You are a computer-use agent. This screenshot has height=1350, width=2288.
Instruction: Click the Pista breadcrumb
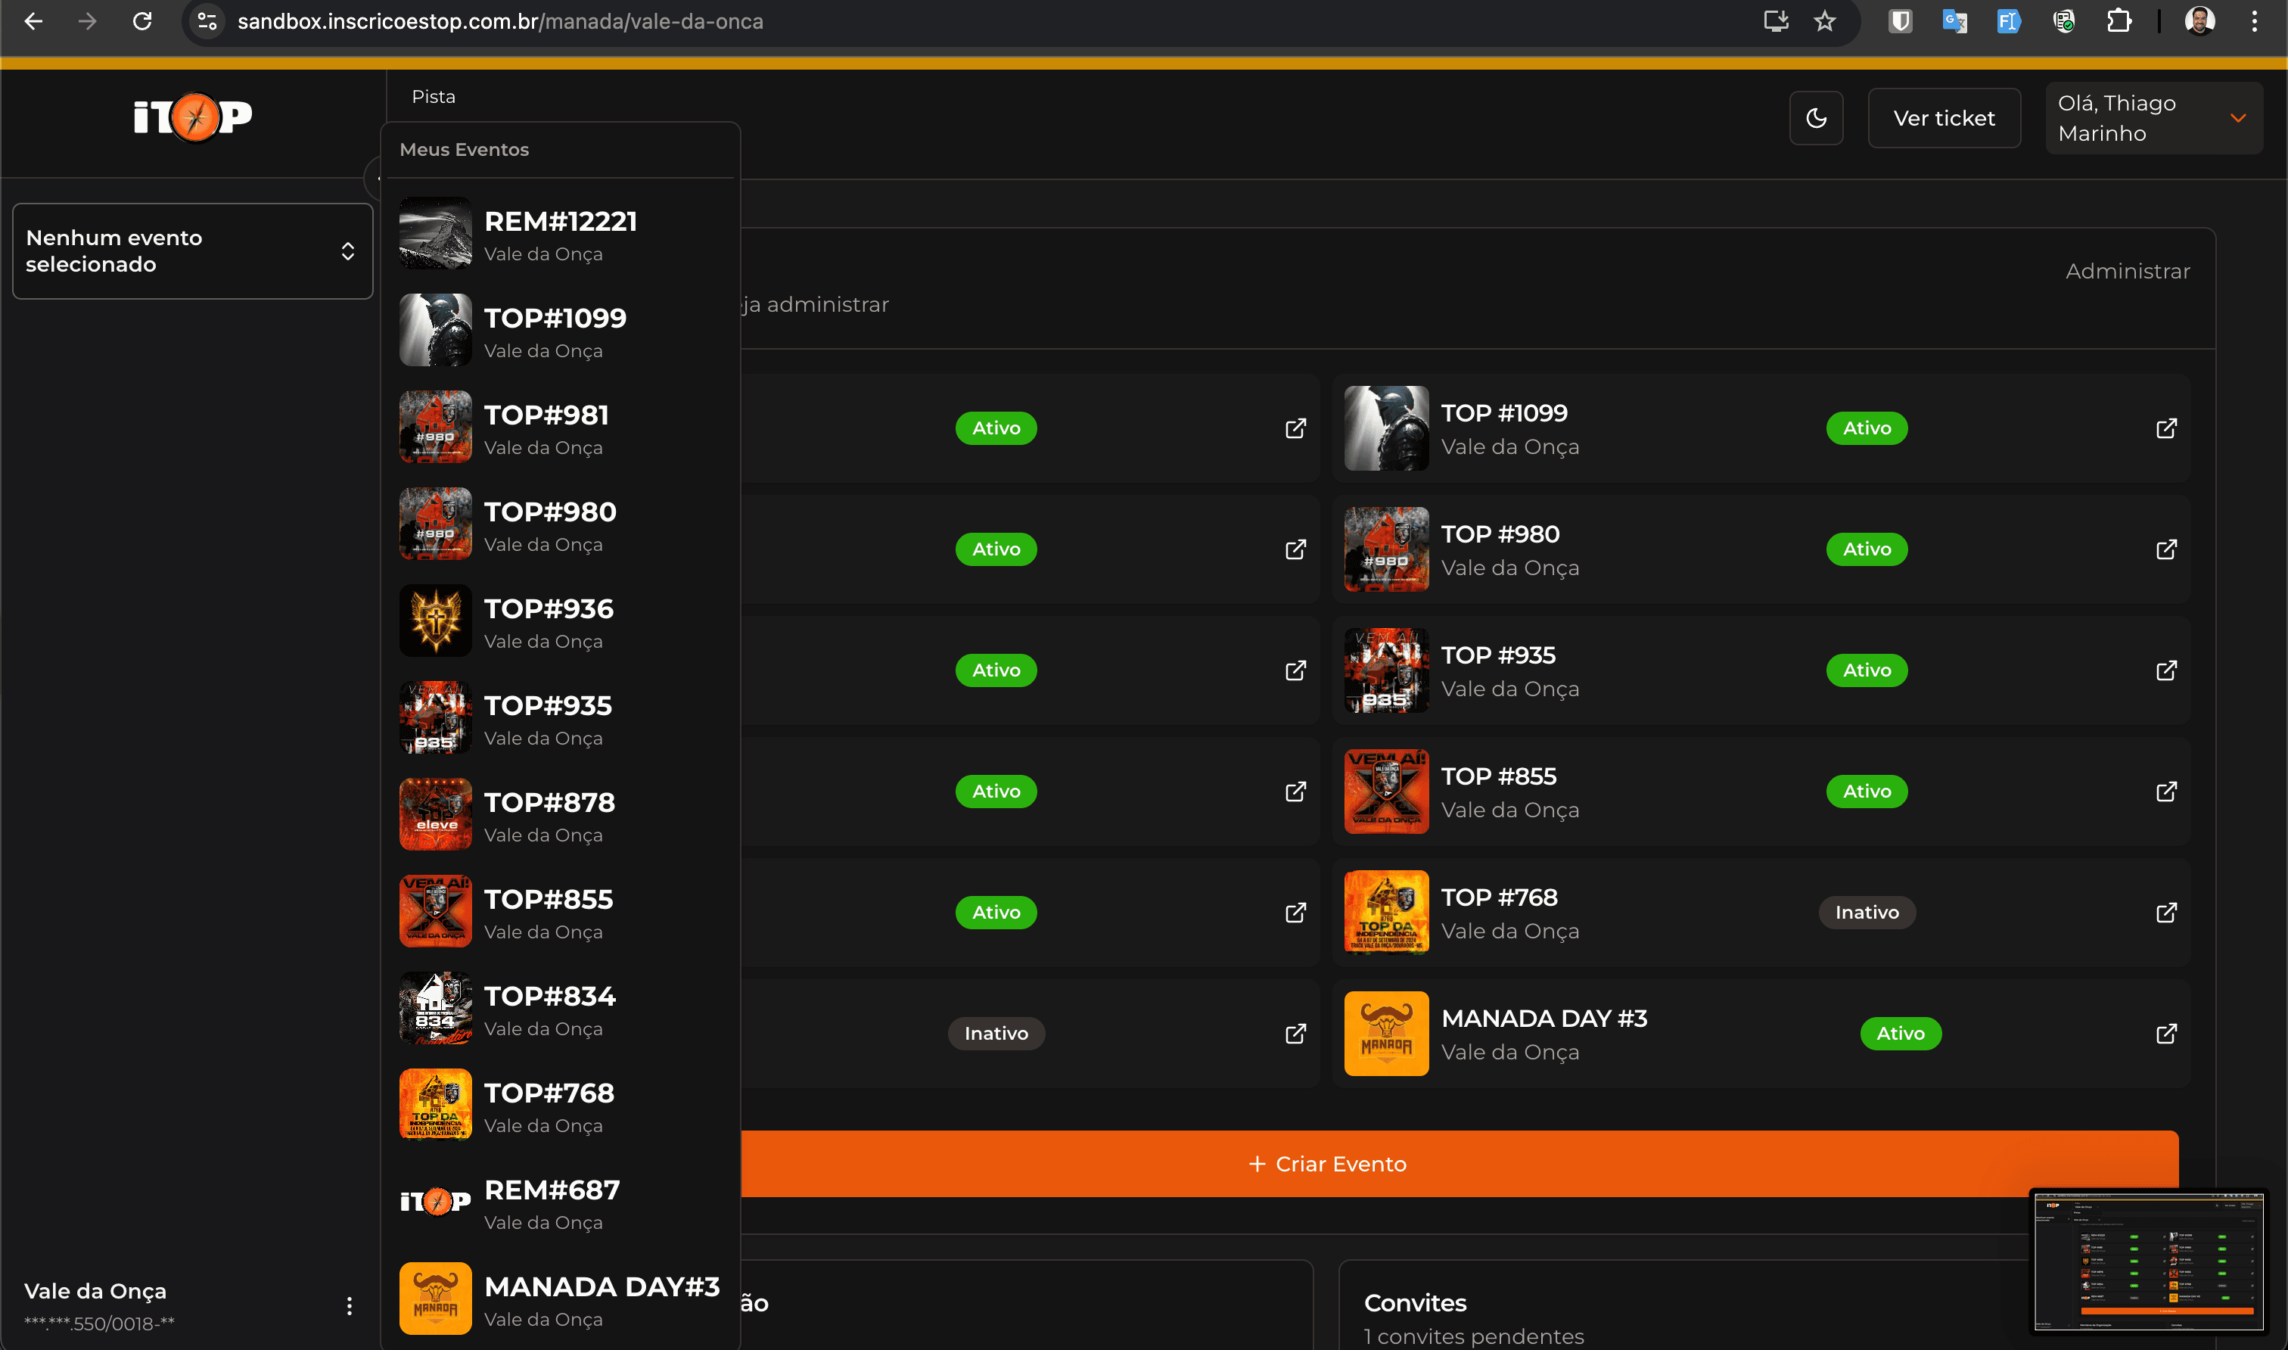(x=433, y=96)
